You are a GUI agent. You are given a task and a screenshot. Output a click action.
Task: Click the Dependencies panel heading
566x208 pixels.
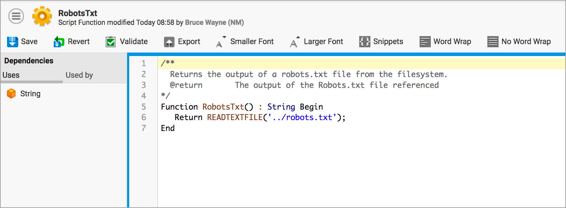[29, 61]
